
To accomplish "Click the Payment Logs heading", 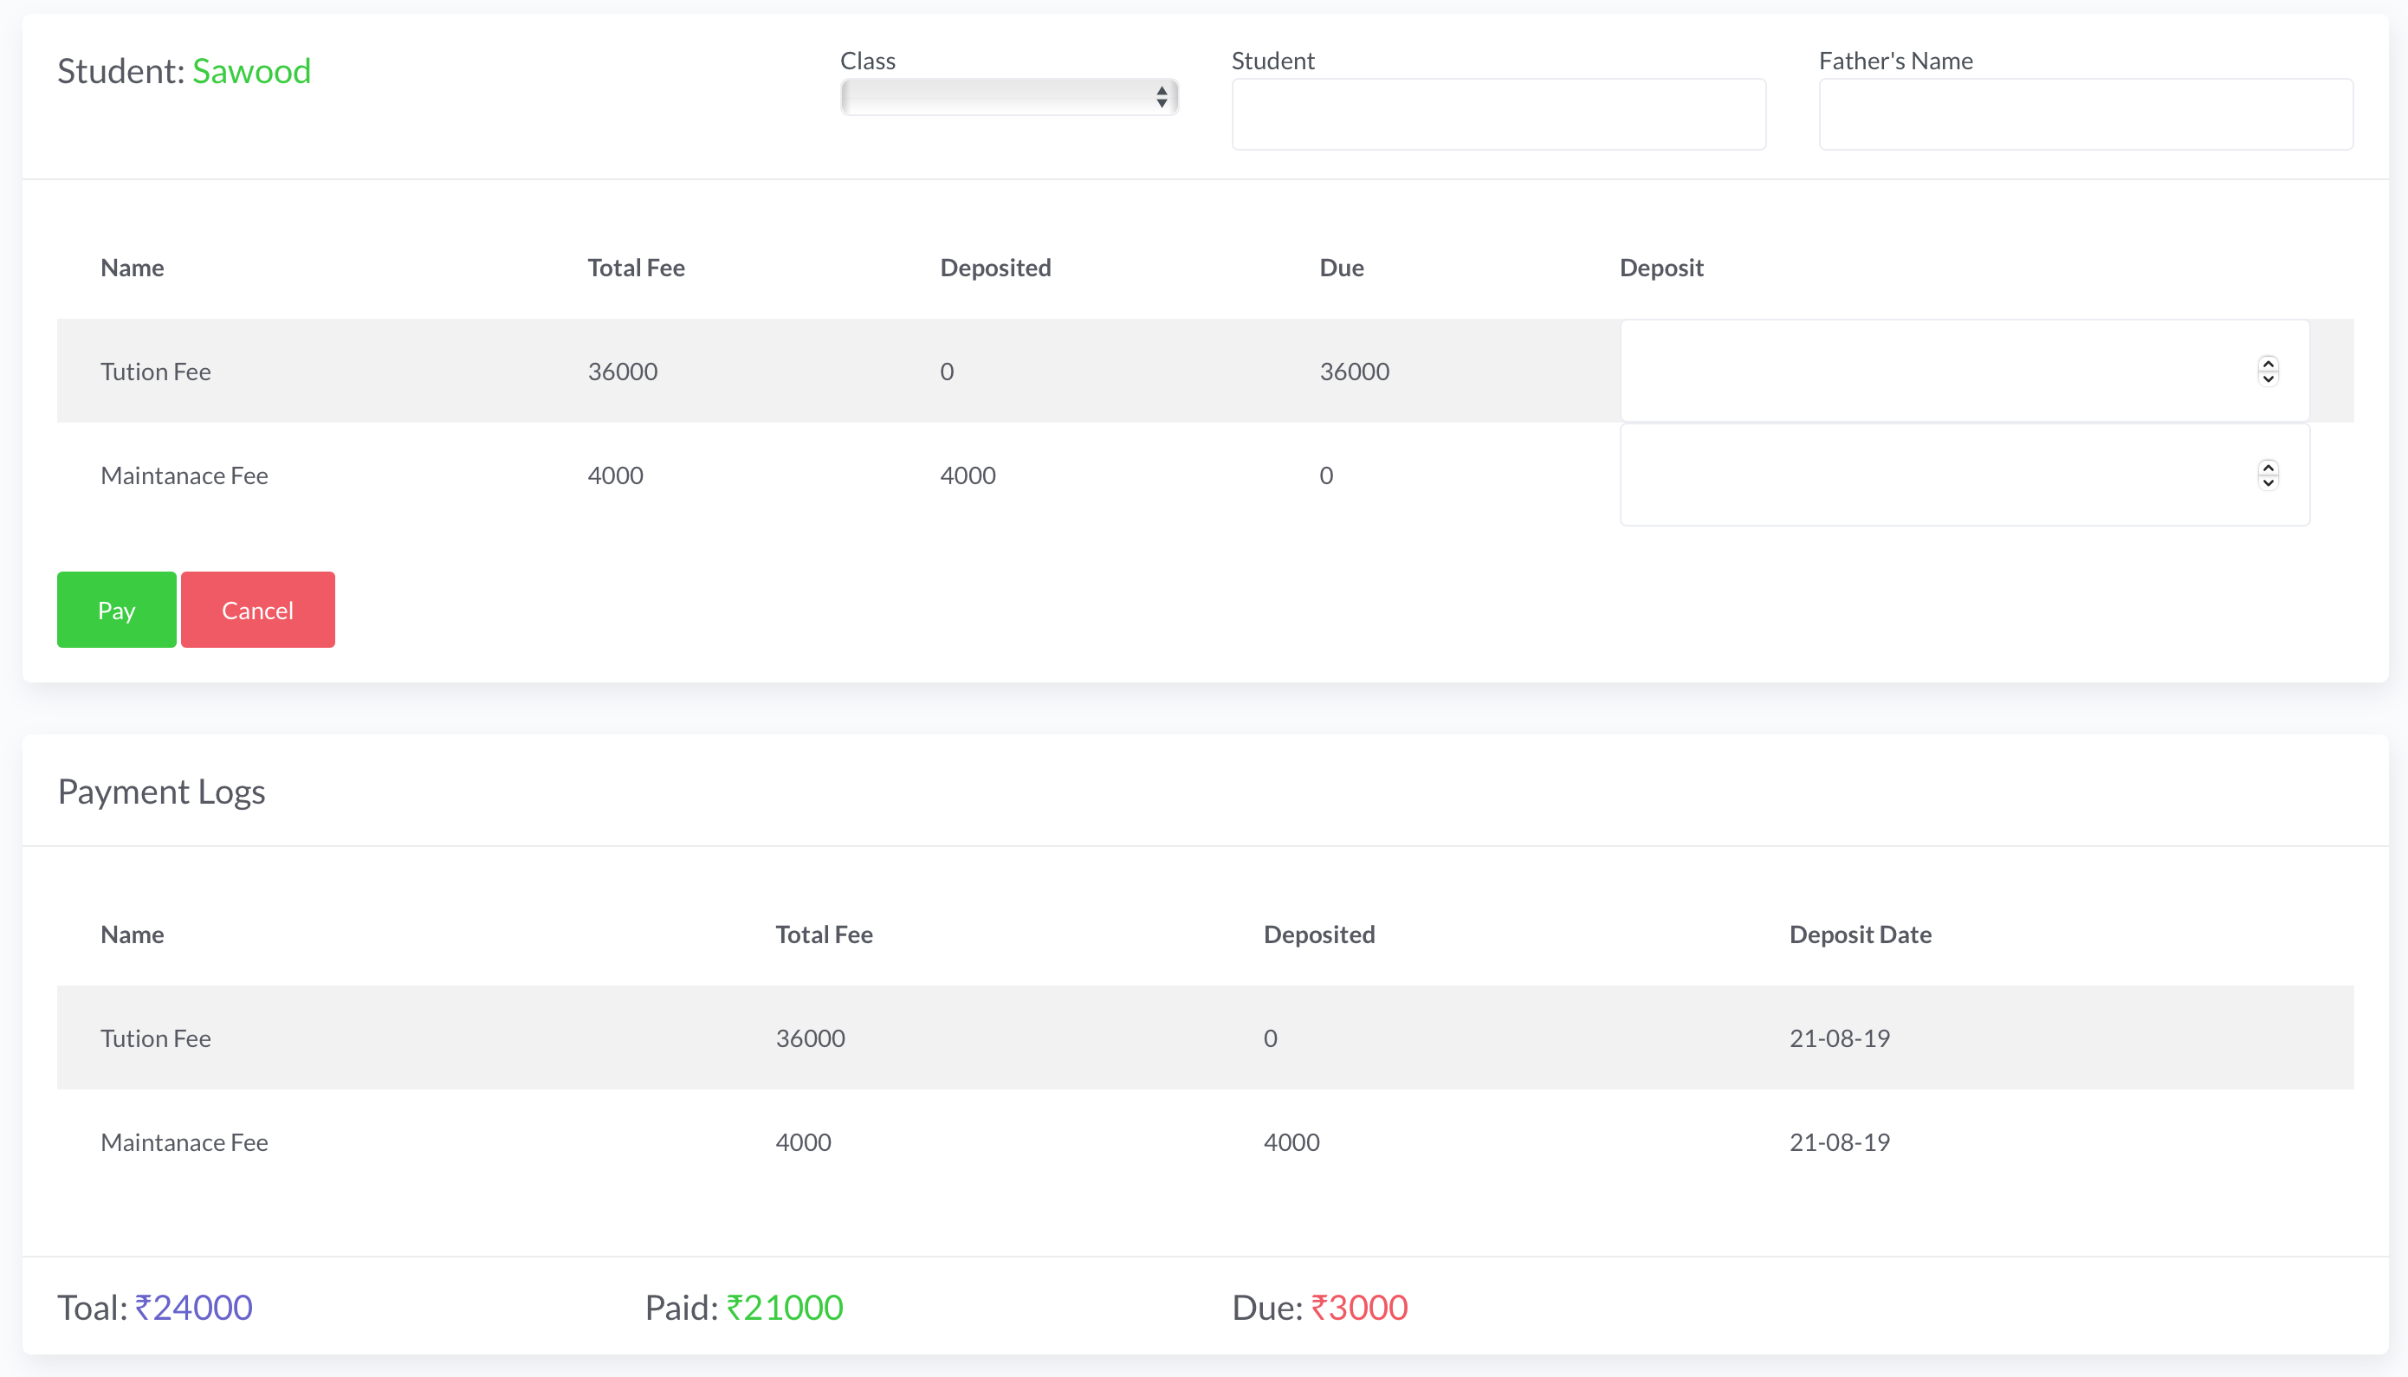I will [162, 792].
